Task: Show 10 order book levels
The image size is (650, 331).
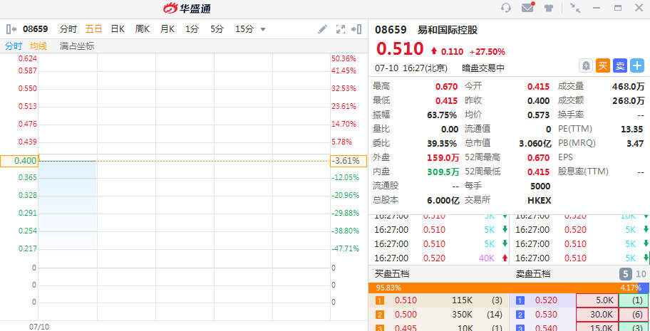Action: 641,274
